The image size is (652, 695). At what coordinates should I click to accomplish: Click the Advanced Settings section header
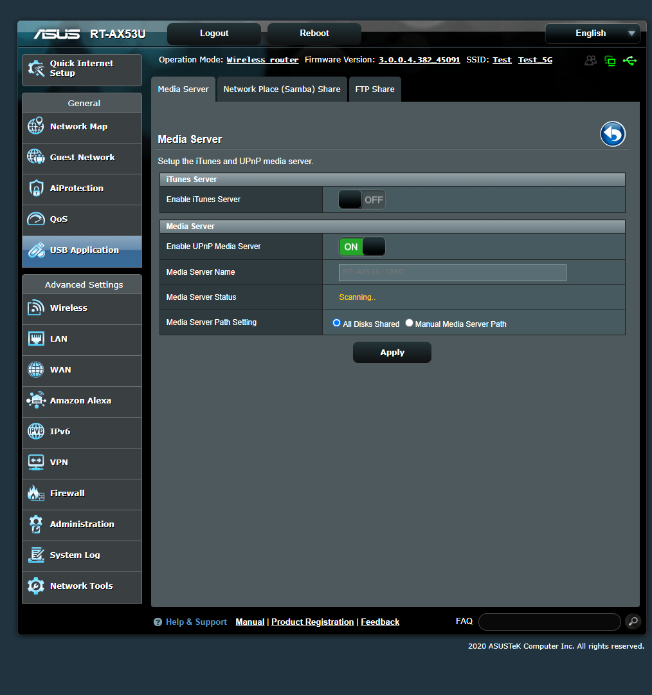click(x=82, y=284)
